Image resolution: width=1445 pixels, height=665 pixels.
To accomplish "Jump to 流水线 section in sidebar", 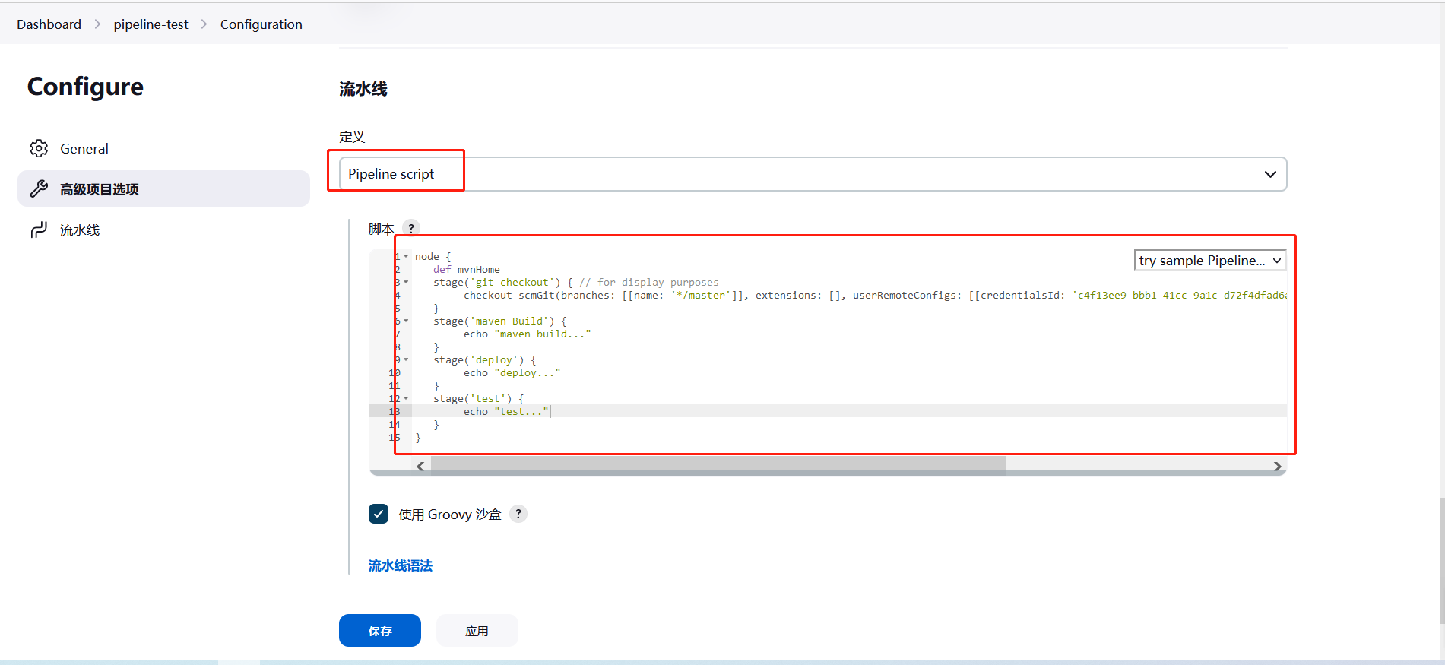I will (163, 230).
